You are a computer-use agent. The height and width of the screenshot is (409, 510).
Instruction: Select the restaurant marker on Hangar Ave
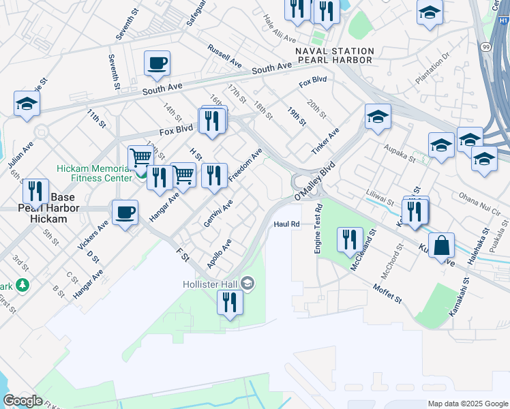tap(160, 179)
